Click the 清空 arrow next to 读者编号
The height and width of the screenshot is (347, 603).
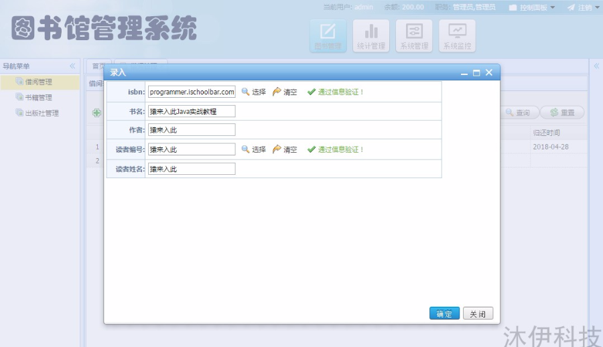point(285,149)
